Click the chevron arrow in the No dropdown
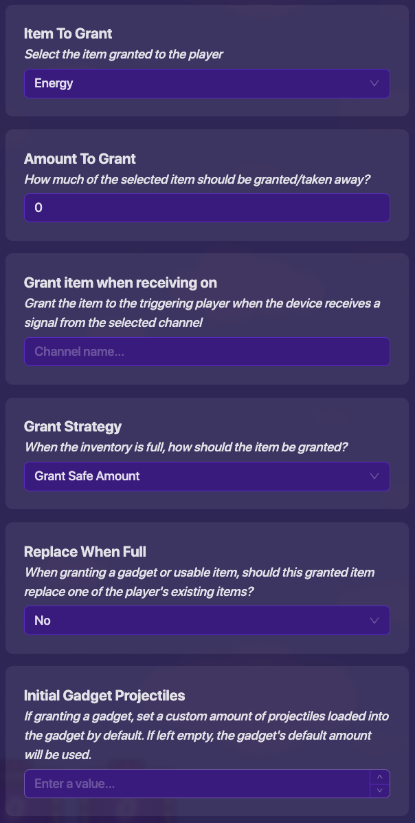 coord(374,621)
